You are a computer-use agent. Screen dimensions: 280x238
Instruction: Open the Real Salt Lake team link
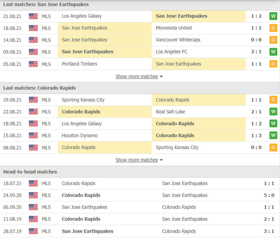tap(171, 112)
